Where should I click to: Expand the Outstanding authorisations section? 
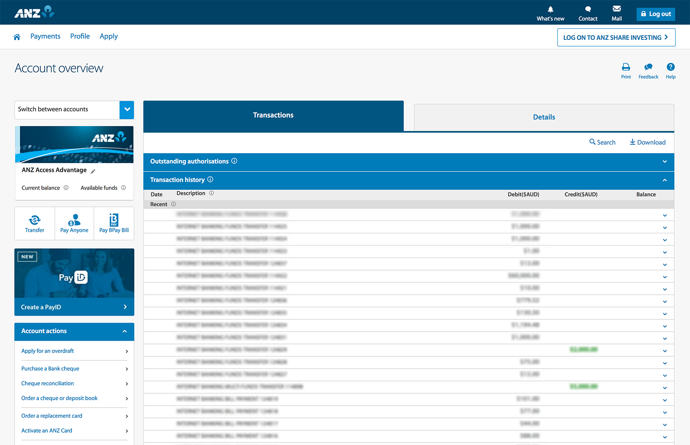(x=664, y=161)
